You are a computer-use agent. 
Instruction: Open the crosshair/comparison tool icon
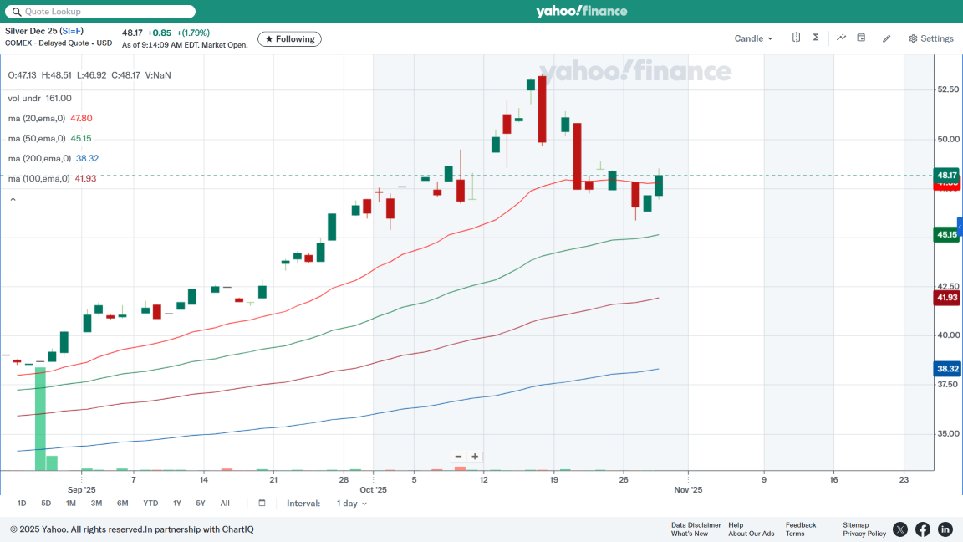(x=796, y=38)
